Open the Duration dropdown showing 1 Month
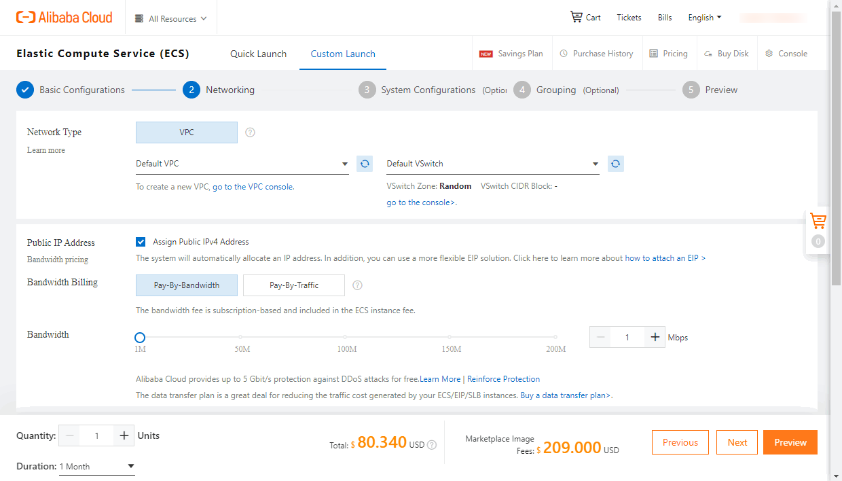 click(x=96, y=466)
